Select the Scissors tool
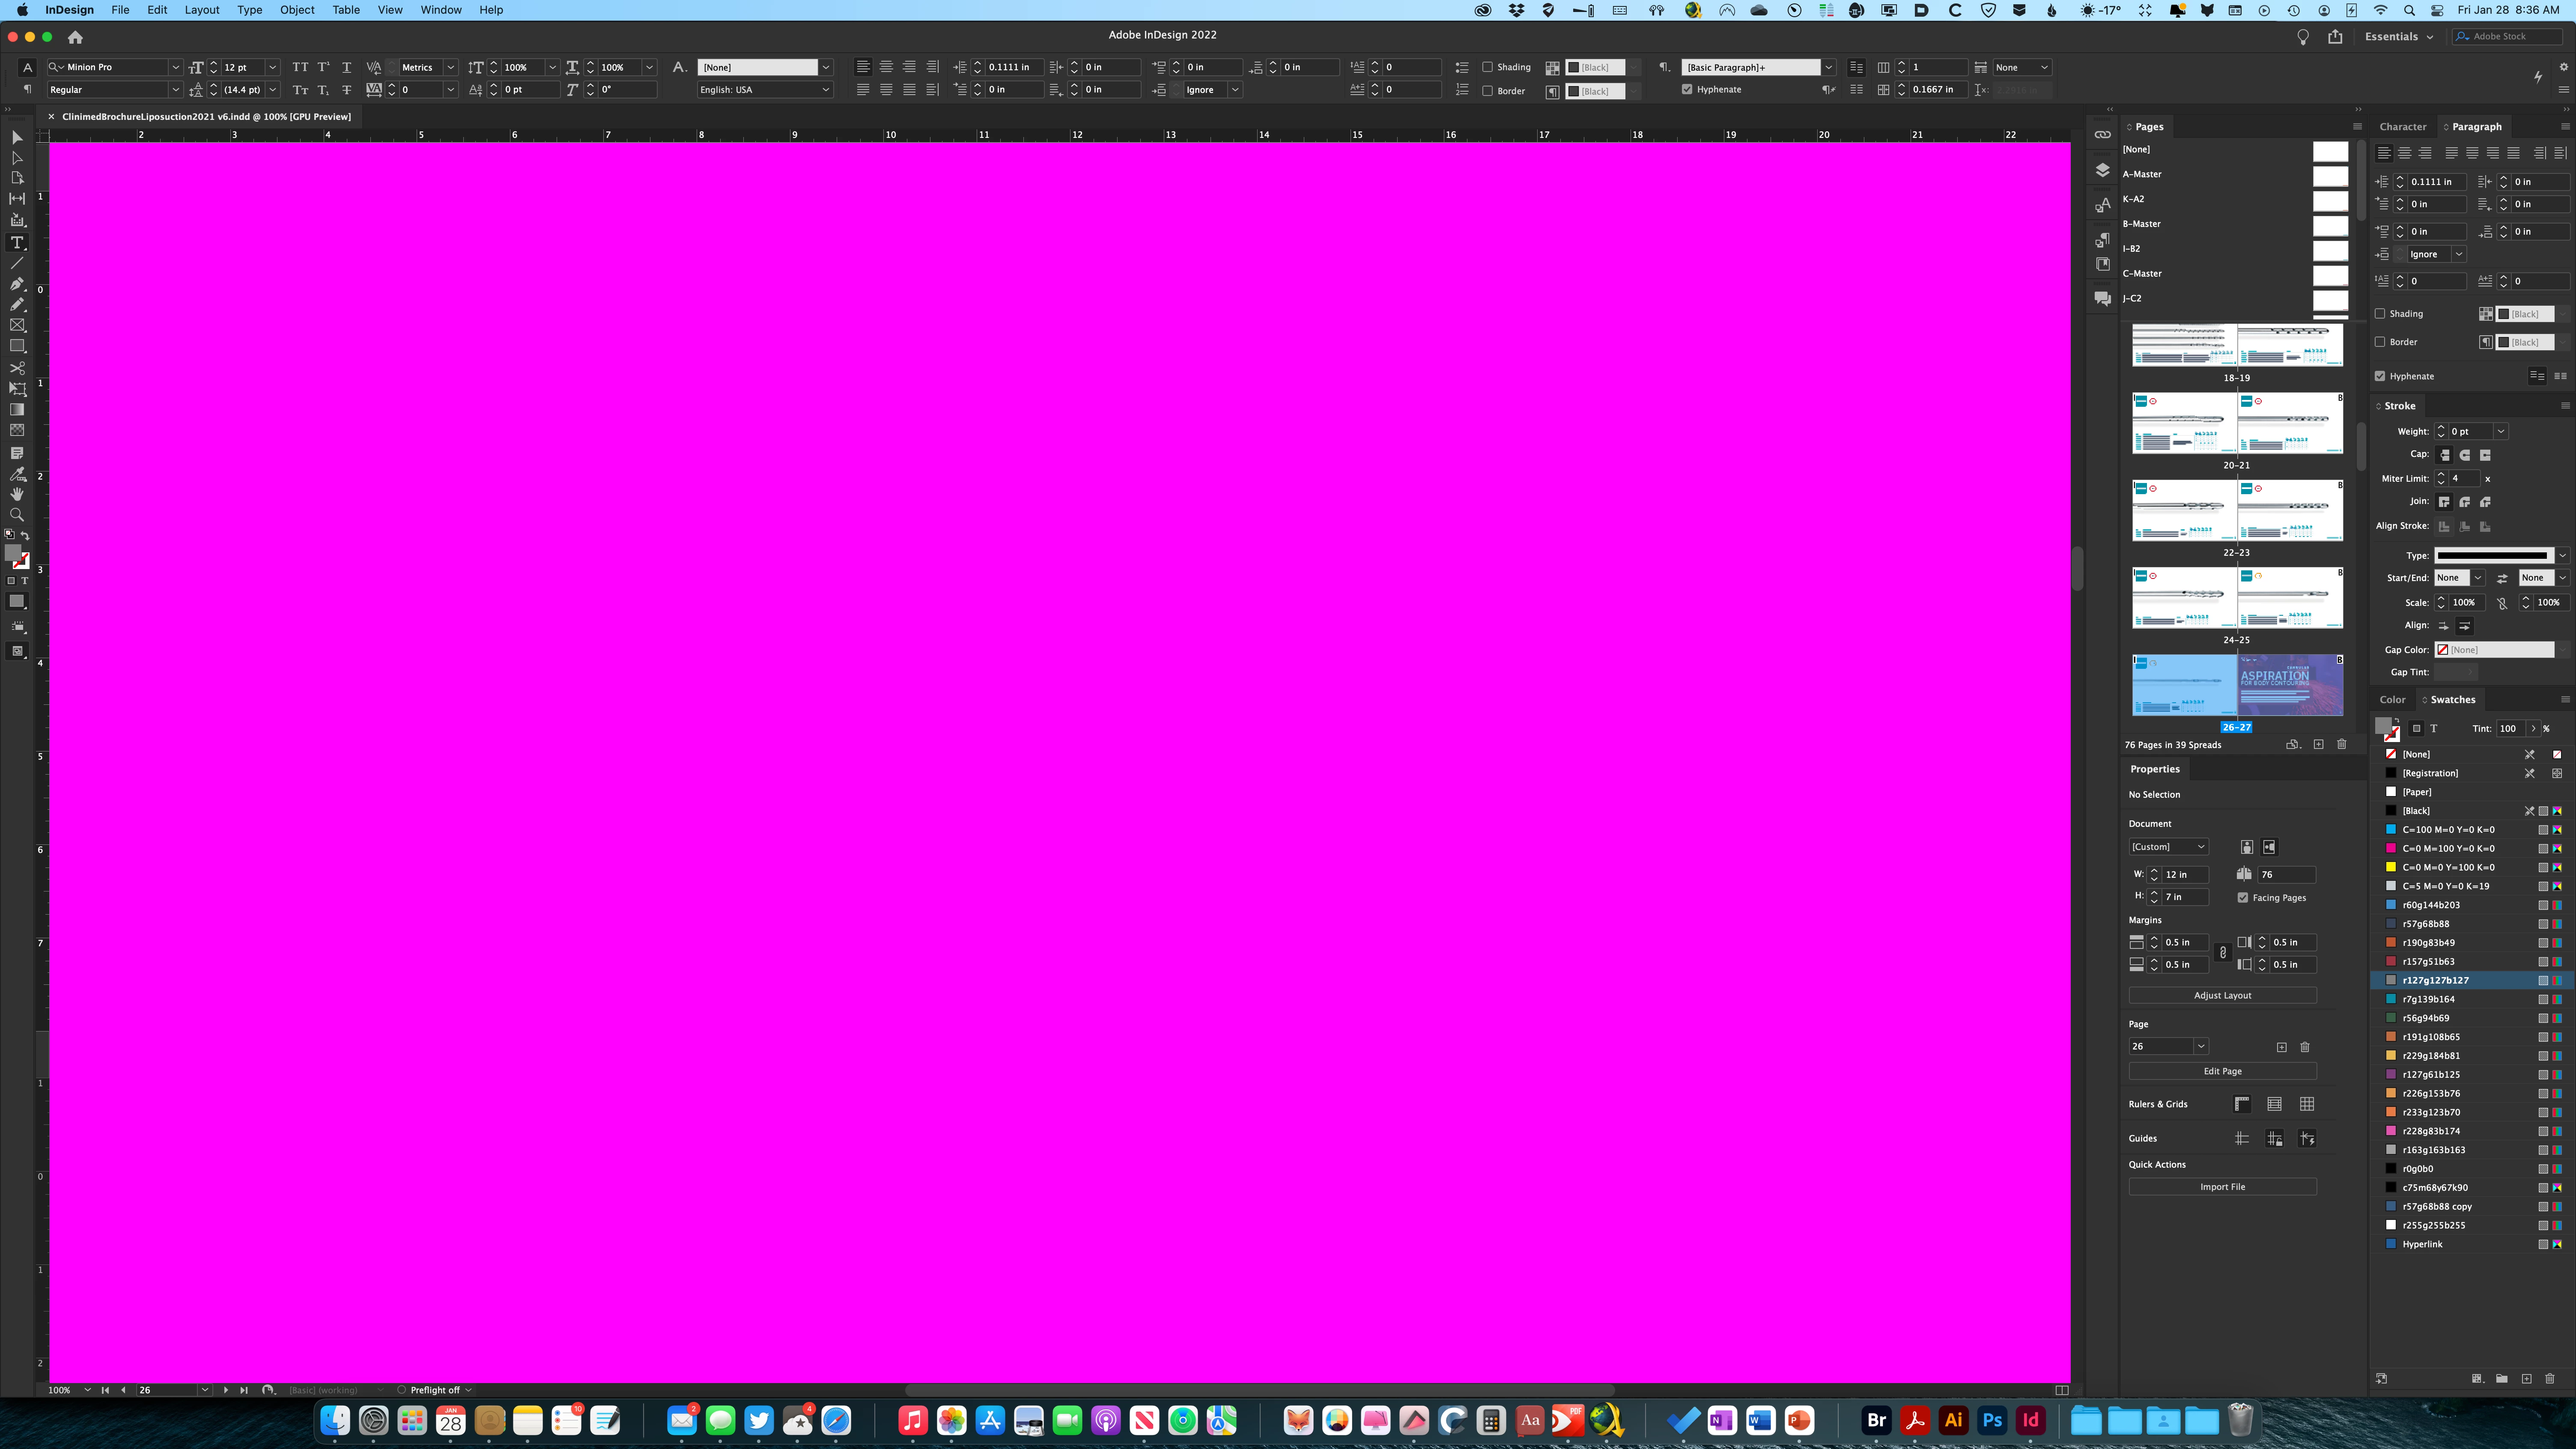This screenshot has width=2576, height=1449. tap(17, 367)
